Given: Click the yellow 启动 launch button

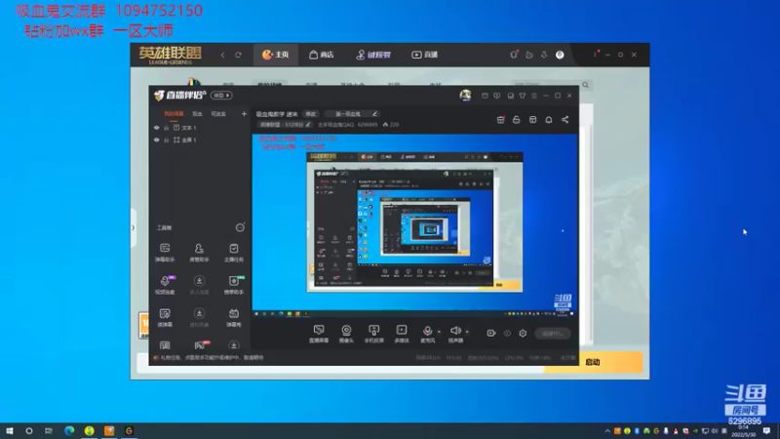Looking at the screenshot, I should click(593, 362).
